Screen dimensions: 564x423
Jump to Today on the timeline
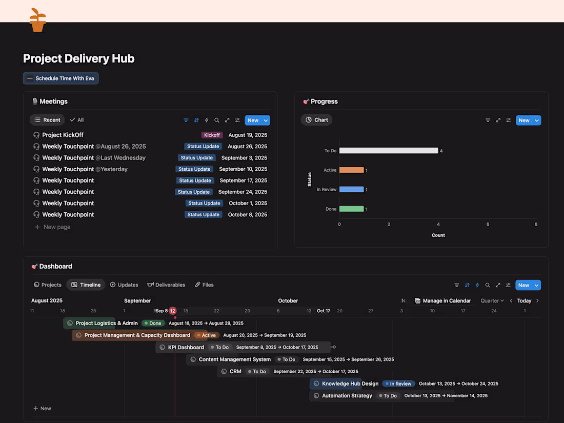[523, 300]
